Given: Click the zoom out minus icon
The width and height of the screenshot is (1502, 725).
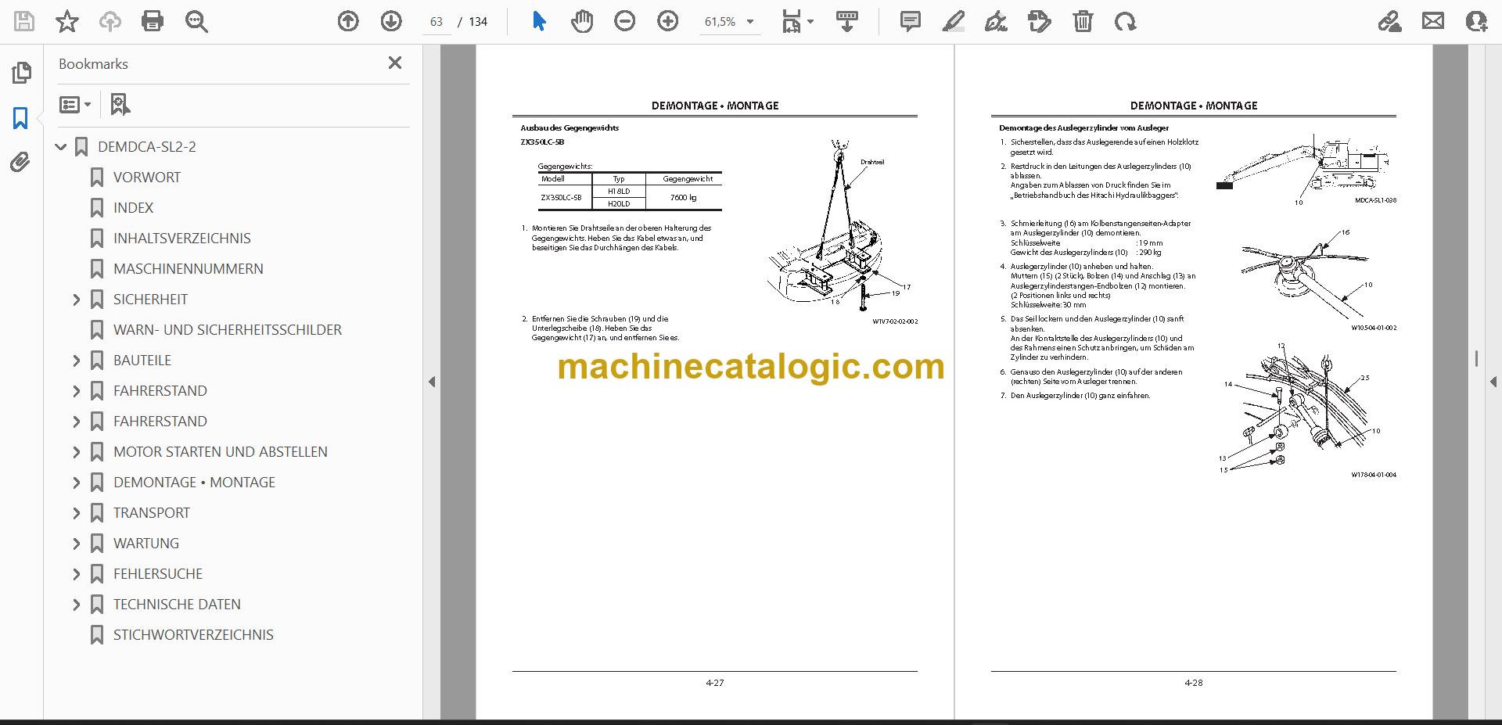Looking at the screenshot, I should coord(624,21).
